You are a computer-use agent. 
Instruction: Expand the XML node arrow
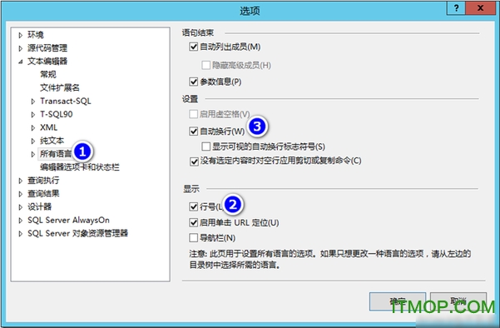point(33,127)
